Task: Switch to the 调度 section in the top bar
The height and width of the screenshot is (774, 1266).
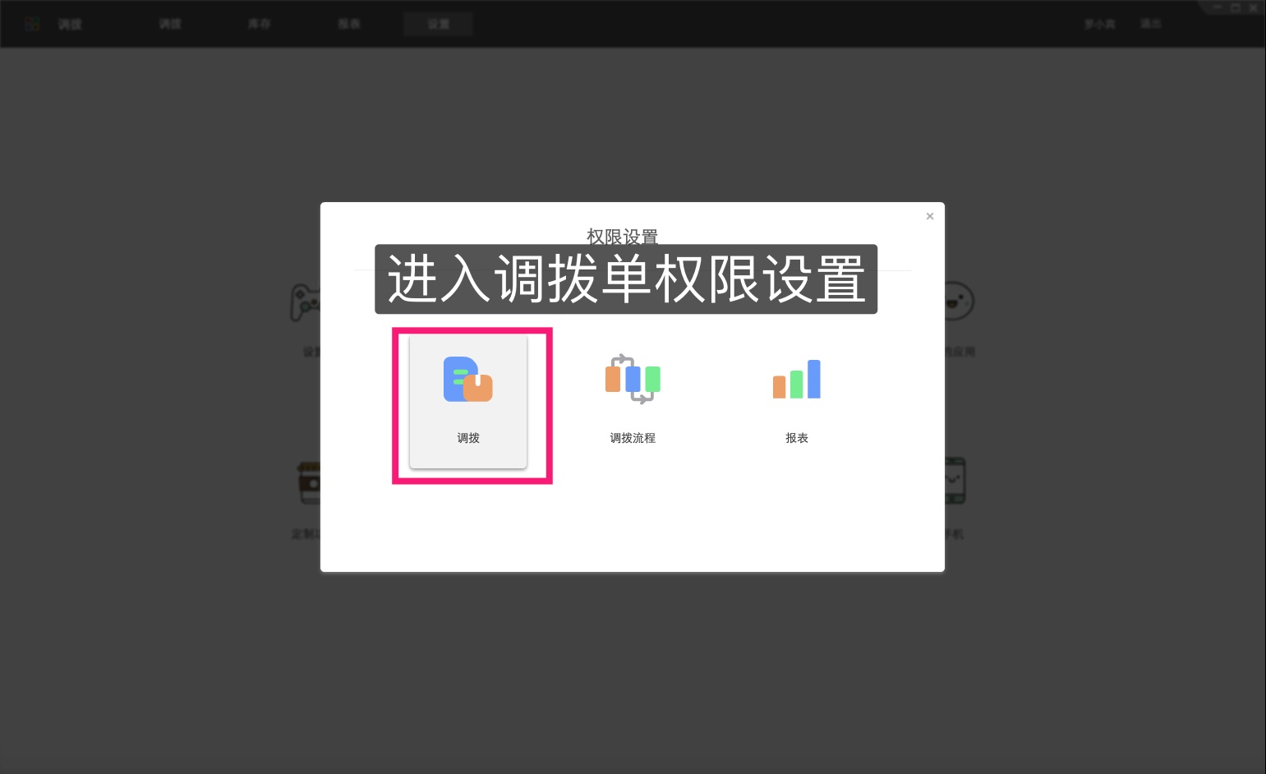Action: point(69,24)
